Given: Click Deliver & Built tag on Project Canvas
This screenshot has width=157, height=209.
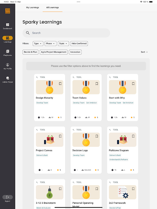Looking at the screenshot, I should 42,155.
